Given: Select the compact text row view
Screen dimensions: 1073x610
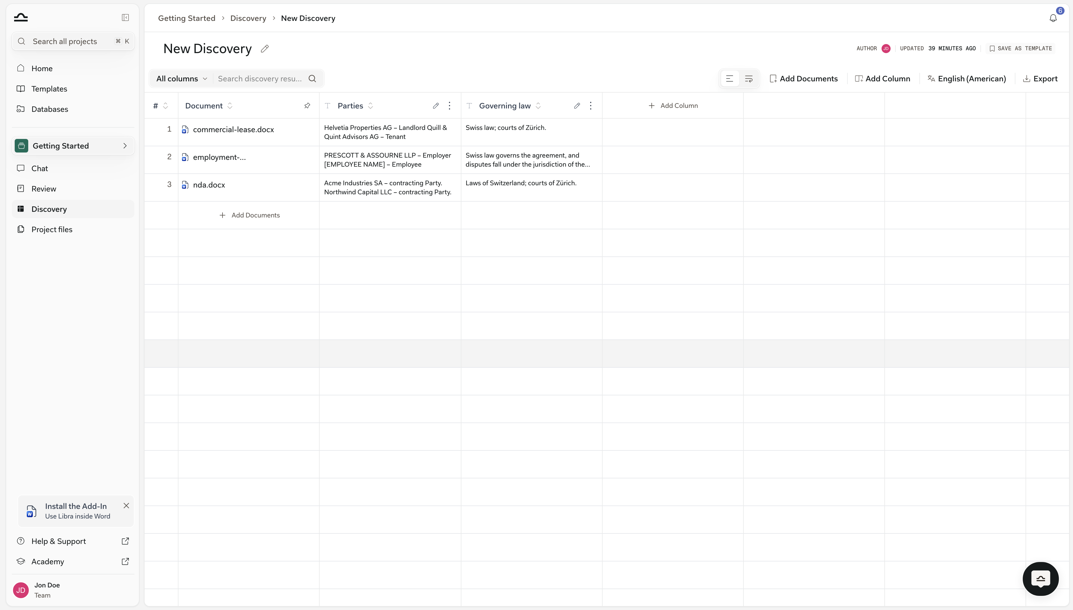Looking at the screenshot, I should (x=730, y=79).
